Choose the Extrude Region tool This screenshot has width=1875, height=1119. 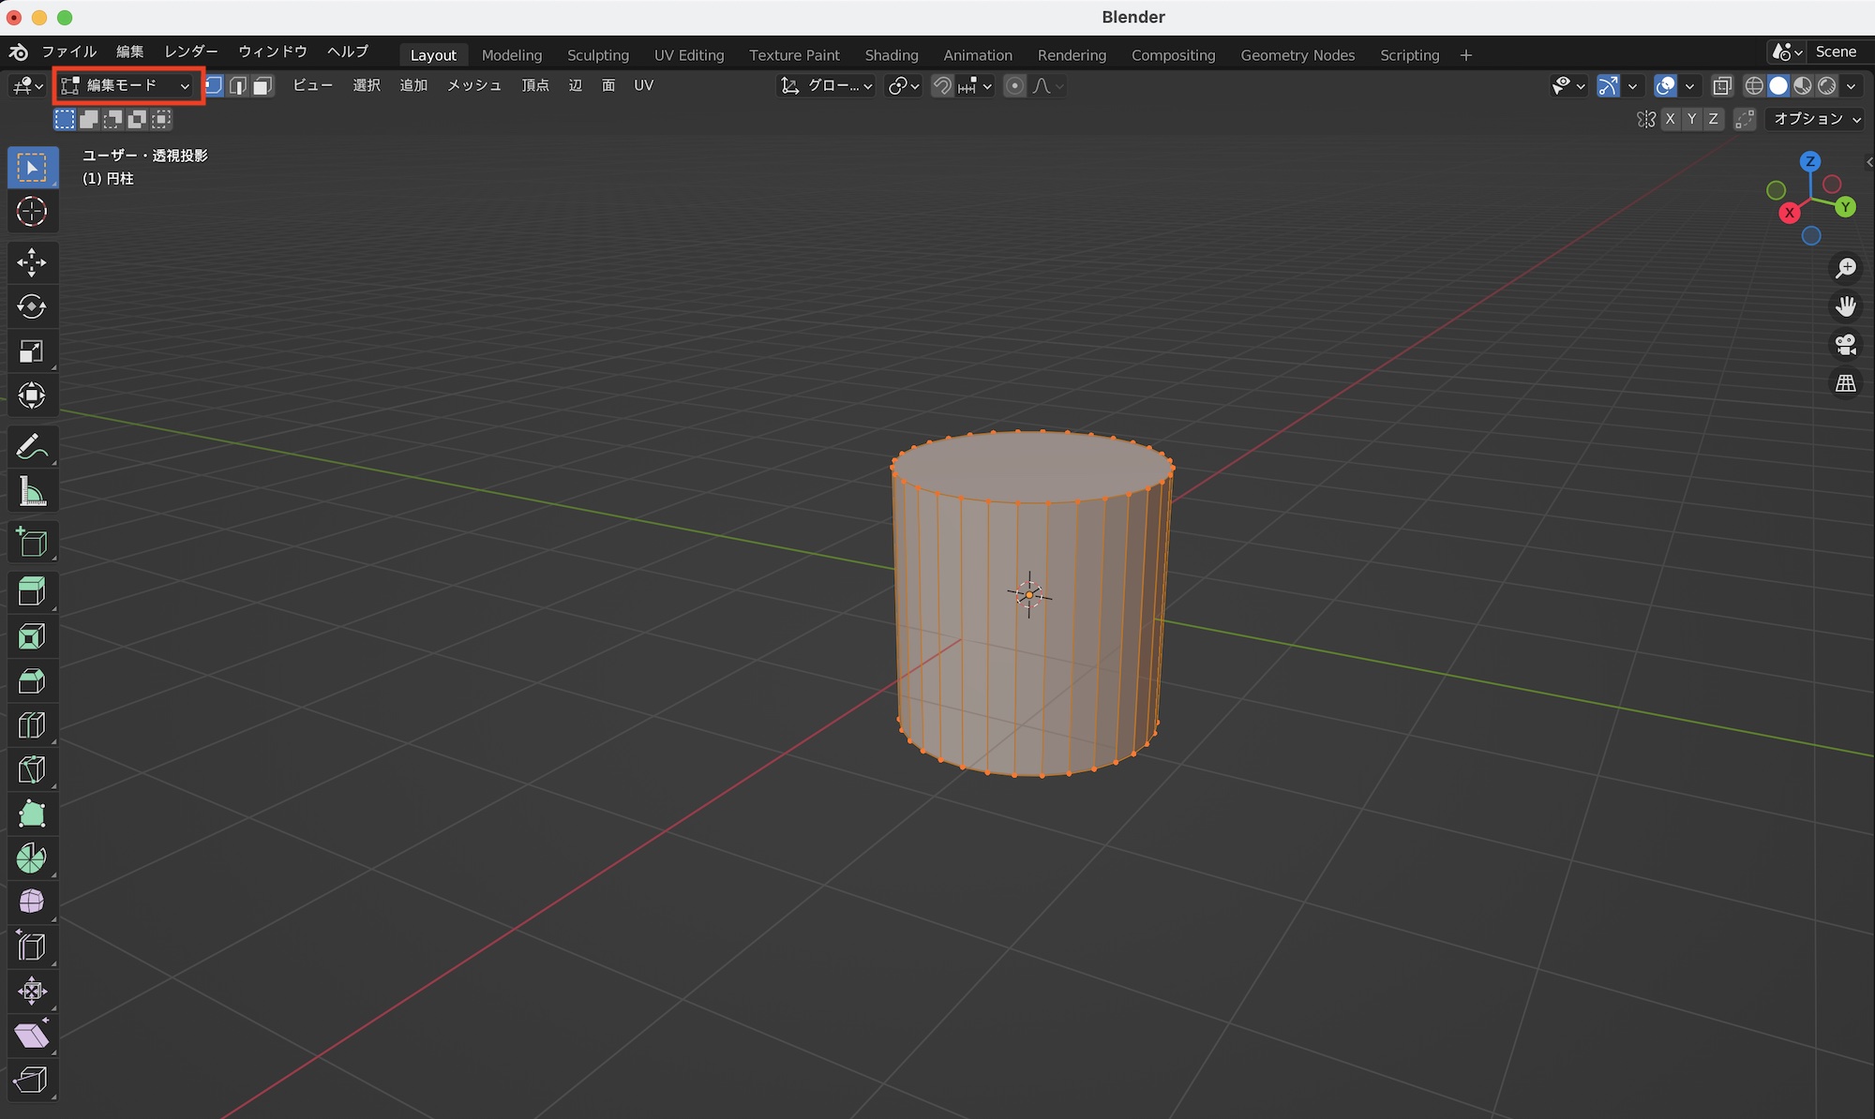click(32, 591)
